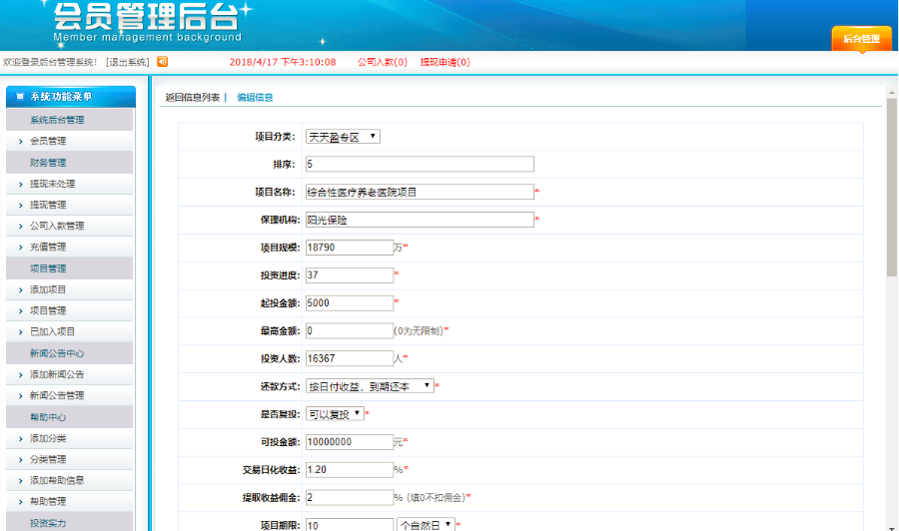Click the 提现申请(0) link
Screen dimensions: 899x531
445,62
